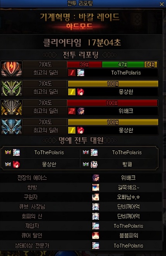Click the green boss emblem icon
This screenshot has width=166, height=256.
(11, 88)
